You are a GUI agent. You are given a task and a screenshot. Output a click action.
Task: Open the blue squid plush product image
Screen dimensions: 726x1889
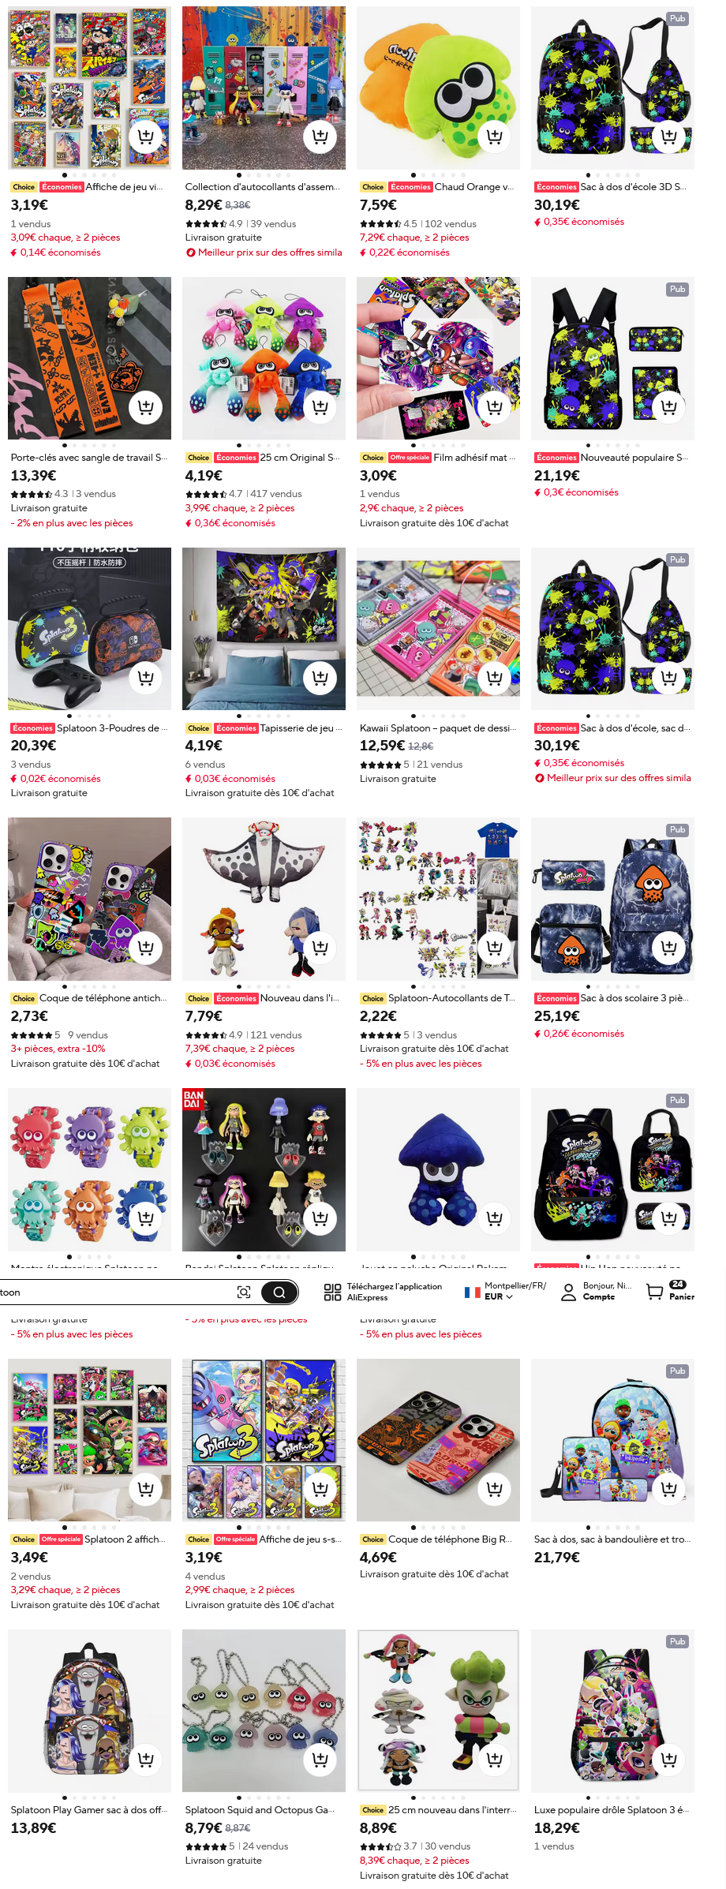point(438,1169)
